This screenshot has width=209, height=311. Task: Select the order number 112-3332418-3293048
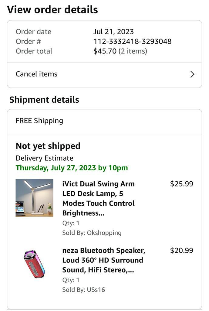coord(132,41)
